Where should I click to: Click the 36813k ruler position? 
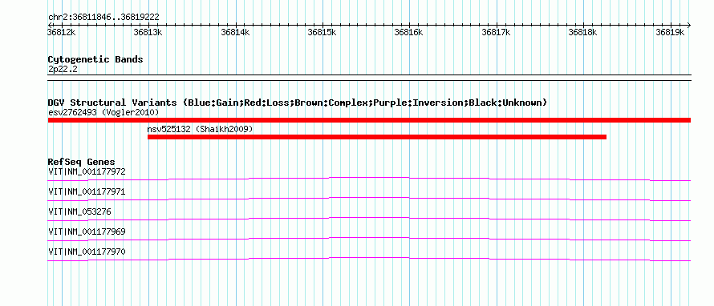coord(148,32)
